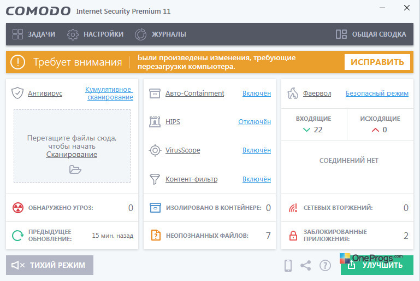Click Заблокированные приложения count 2
Viewport: 420px width, 281px height.
406,236
